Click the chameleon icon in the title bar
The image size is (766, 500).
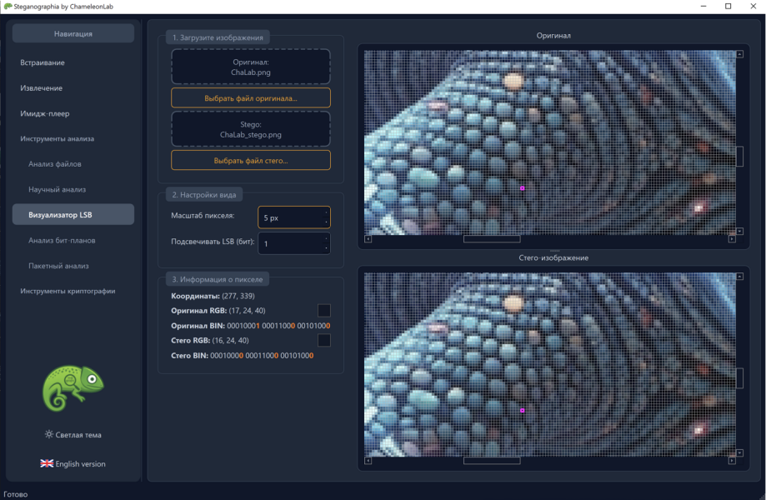click(x=8, y=7)
